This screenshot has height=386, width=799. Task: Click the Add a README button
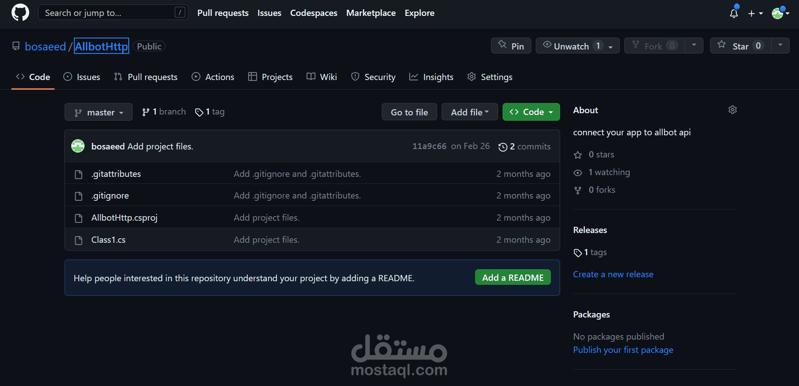[513, 277]
